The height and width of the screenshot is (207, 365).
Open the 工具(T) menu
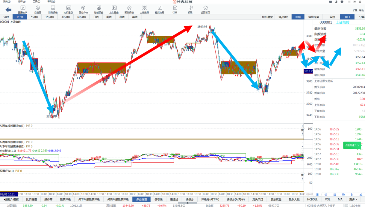tap(36, 2)
